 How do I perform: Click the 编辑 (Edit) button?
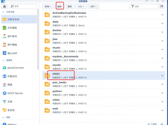pyautogui.click(x=59, y=7)
